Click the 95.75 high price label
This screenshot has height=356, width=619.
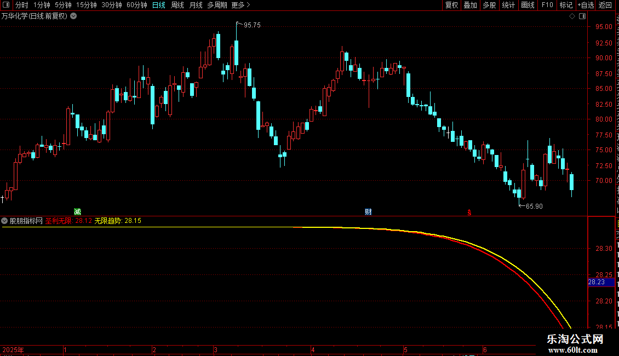252,25
